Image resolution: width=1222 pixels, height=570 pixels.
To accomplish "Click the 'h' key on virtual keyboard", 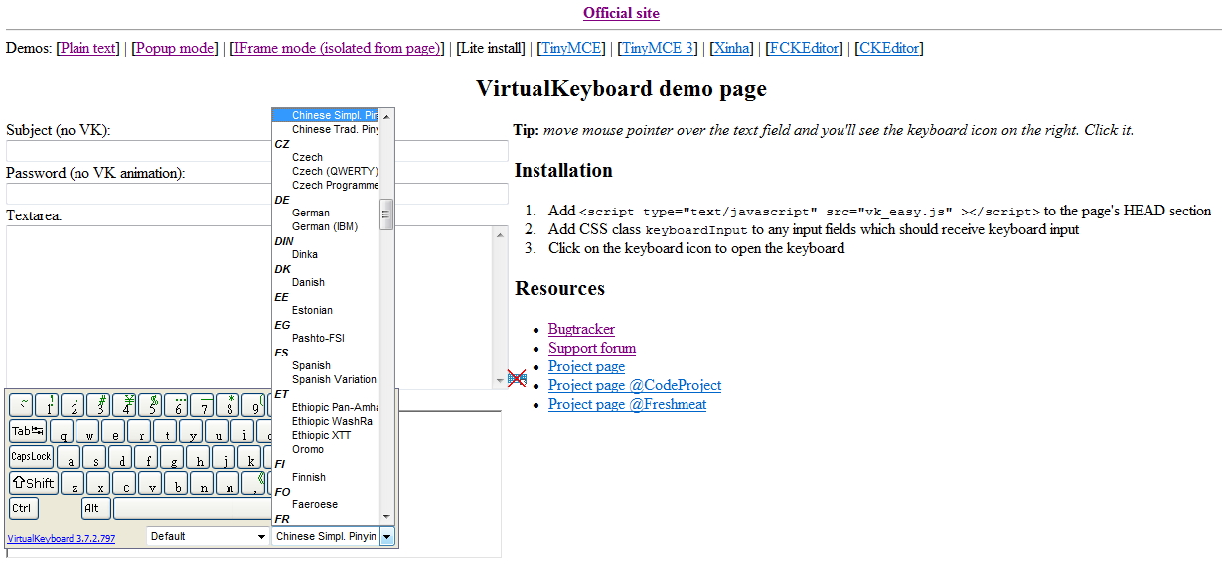I will (x=198, y=457).
